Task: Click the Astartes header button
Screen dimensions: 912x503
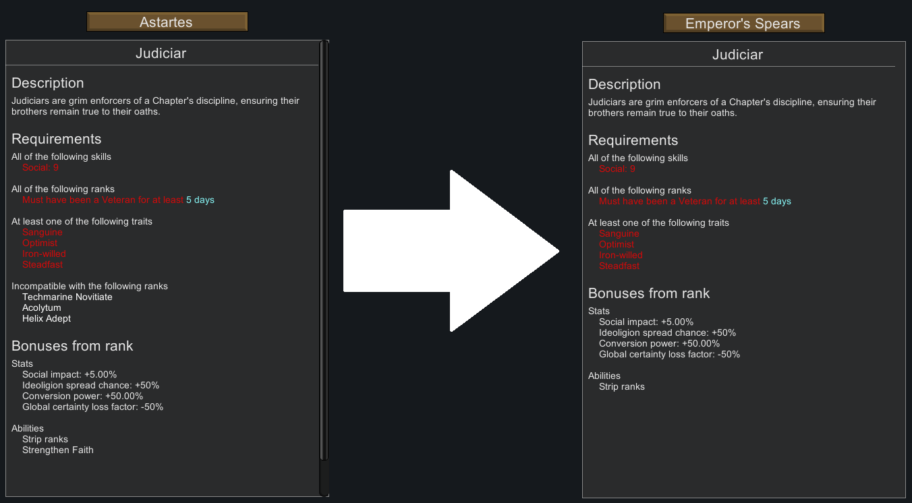Action: tap(167, 22)
